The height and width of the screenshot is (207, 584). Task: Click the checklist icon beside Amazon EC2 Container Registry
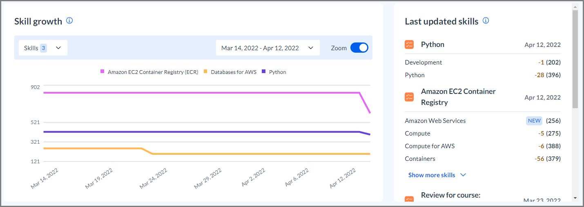tap(409, 97)
